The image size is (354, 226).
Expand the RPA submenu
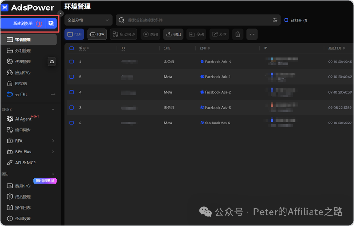pyautogui.click(x=53, y=141)
